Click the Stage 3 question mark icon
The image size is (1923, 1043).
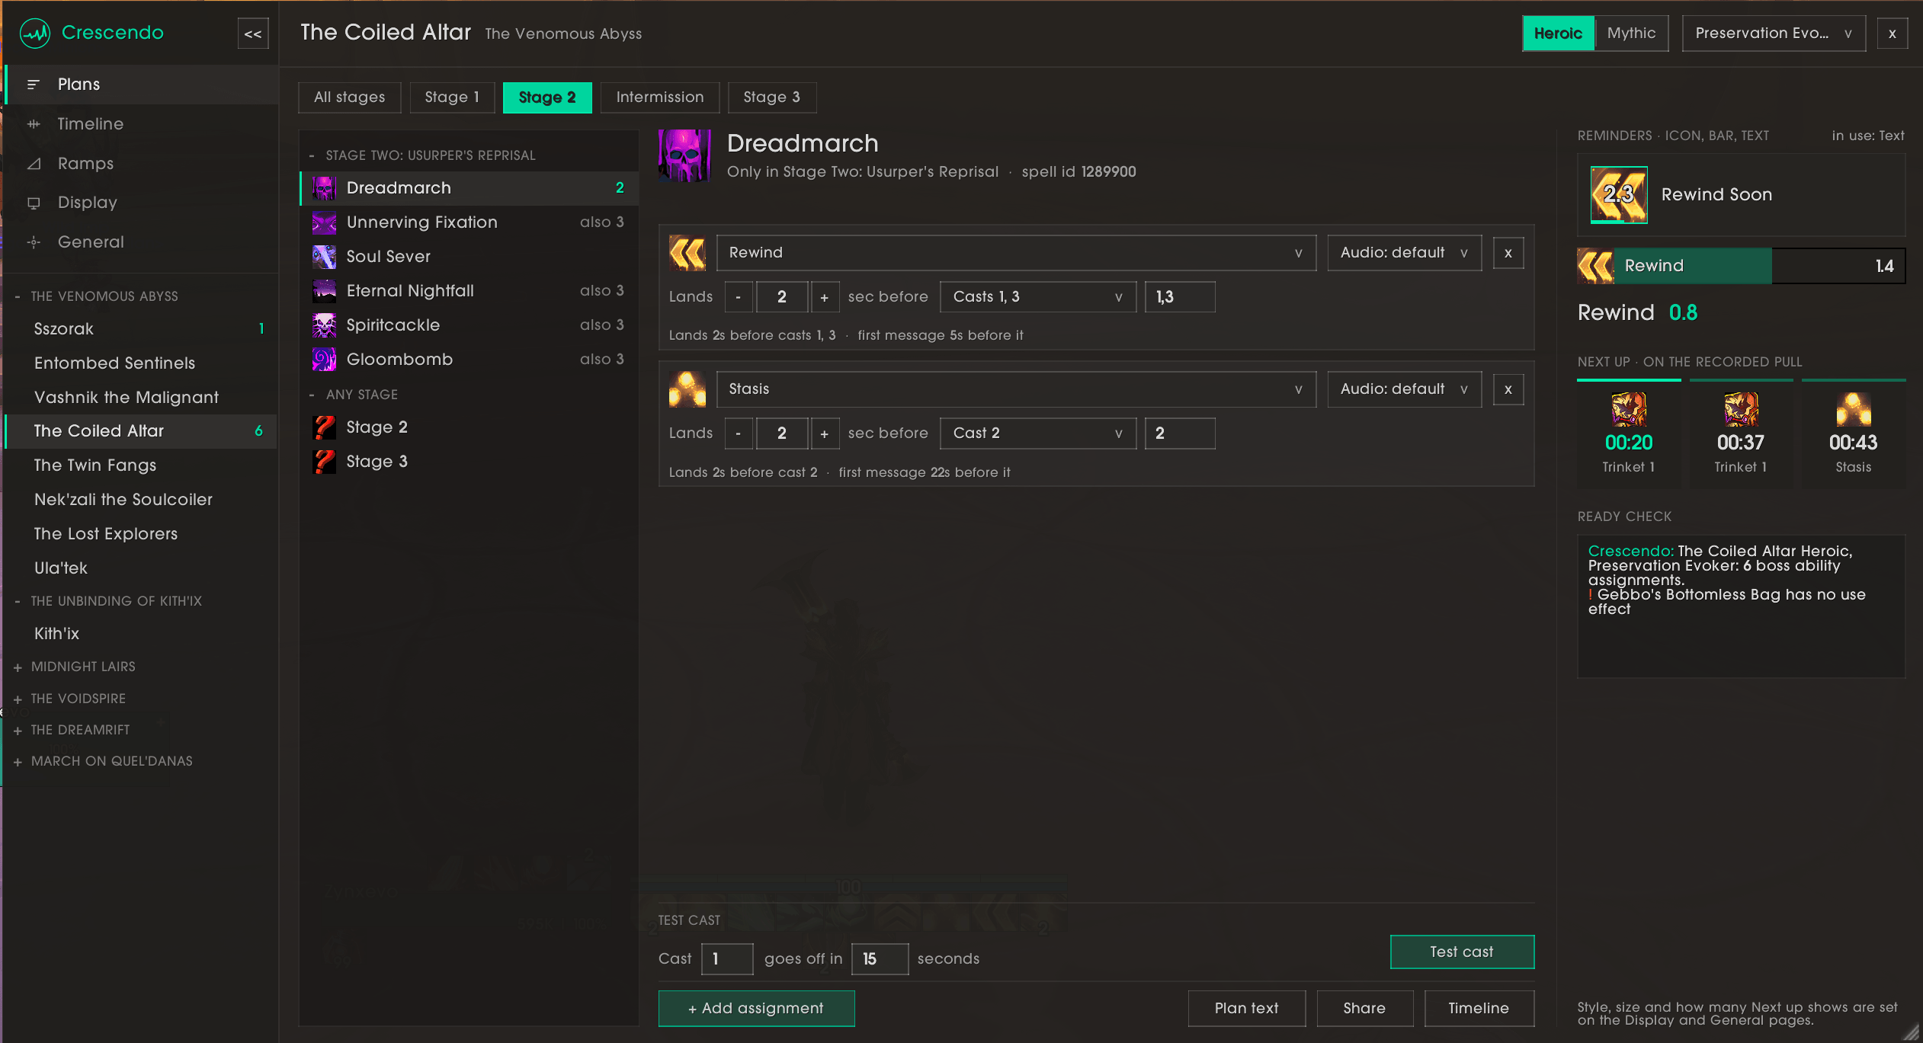click(324, 462)
